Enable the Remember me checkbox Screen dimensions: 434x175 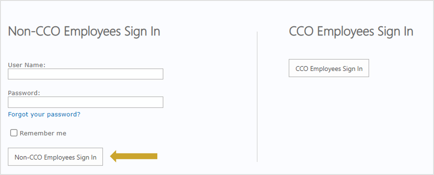(x=14, y=133)
